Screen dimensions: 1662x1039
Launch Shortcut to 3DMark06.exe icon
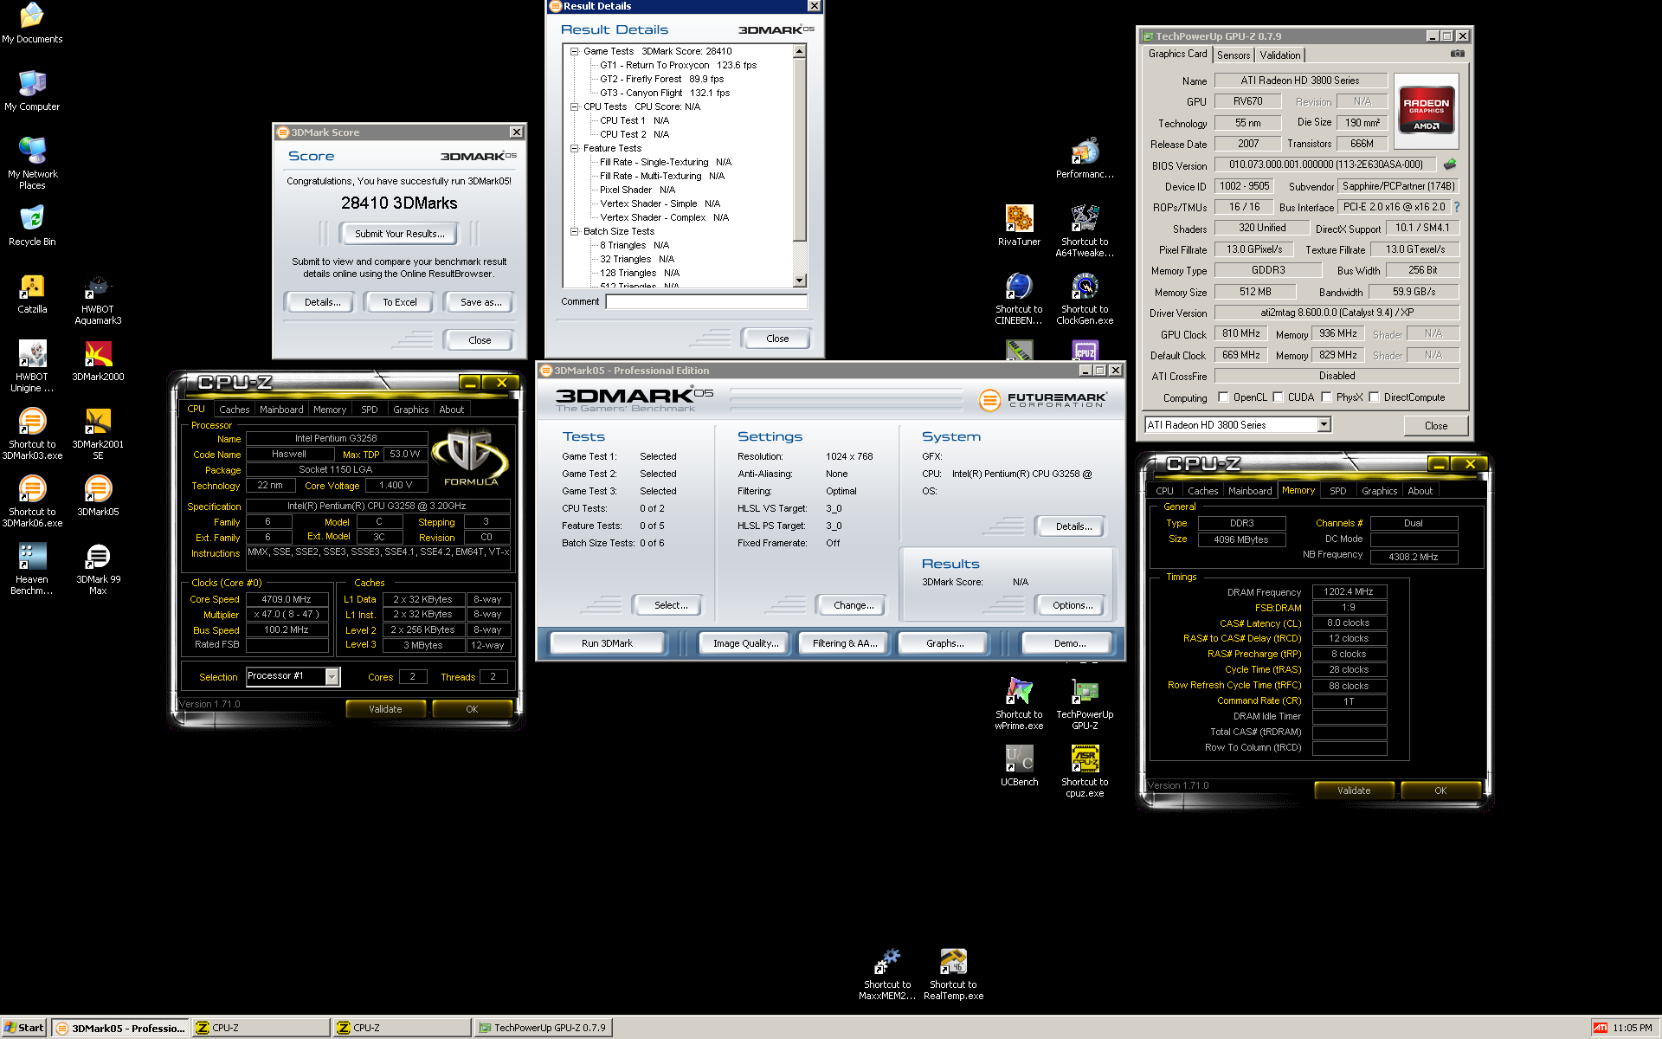coord(32,501)
